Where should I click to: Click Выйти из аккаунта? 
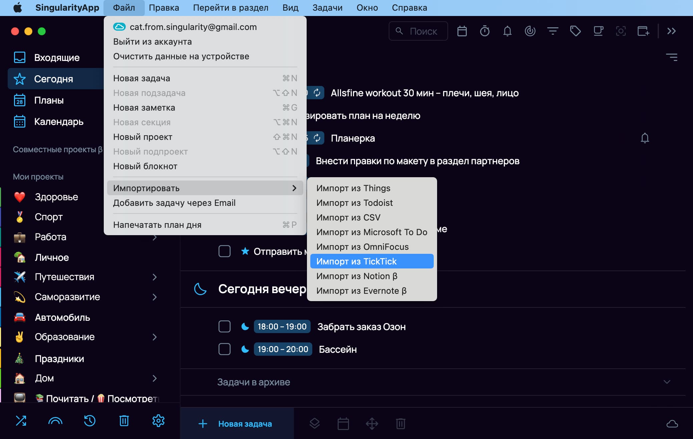pos(205,42)
